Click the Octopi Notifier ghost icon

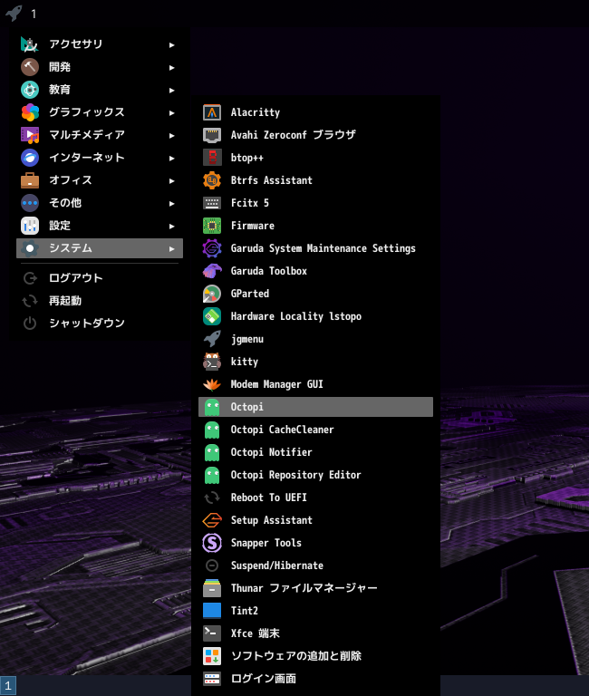click(x=212, y=452)
